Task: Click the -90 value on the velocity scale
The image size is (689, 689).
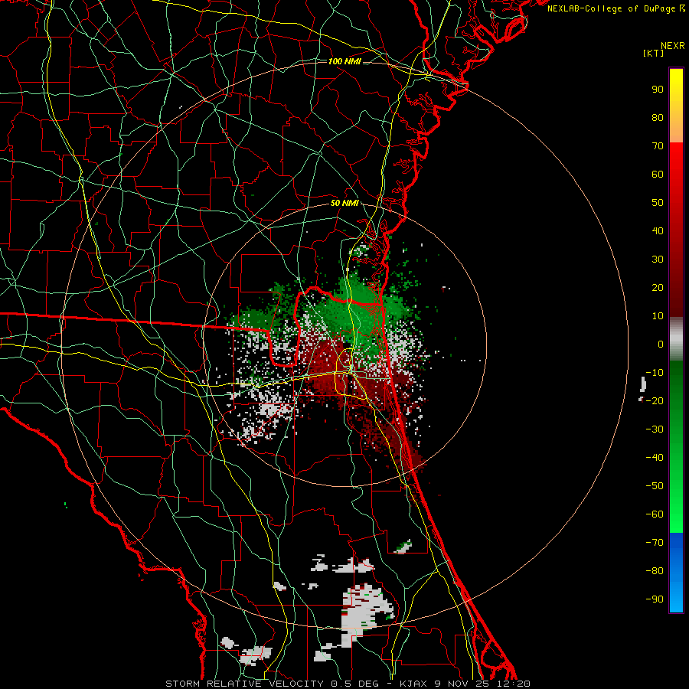Action: click(x=655, y=599)
